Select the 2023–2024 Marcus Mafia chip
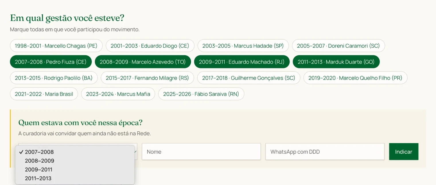436x185 pixels. click(118, 94)
